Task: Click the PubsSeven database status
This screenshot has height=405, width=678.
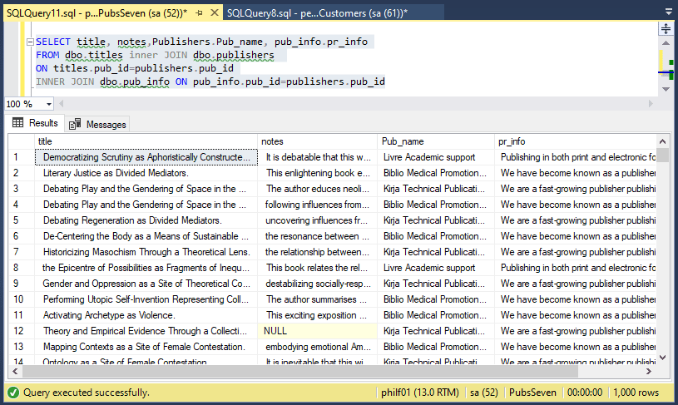Action: point(532,393)
